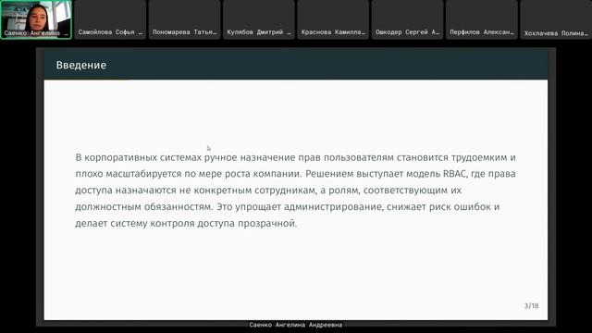The width and height of the screenshot is (592, 333).
Task: Click line starting 'должностным обязанностям'
Action: pyautogui.click(x=287, y=207)
